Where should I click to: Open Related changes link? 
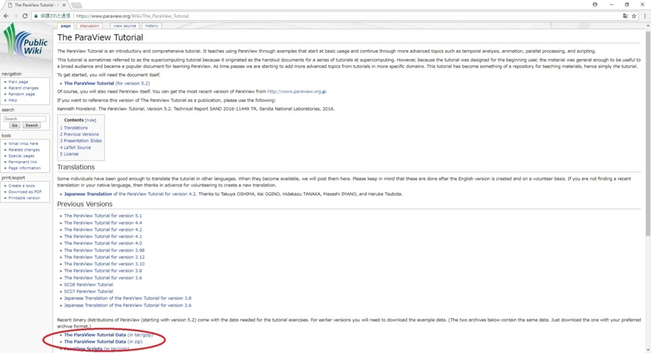tap(24, 149)
